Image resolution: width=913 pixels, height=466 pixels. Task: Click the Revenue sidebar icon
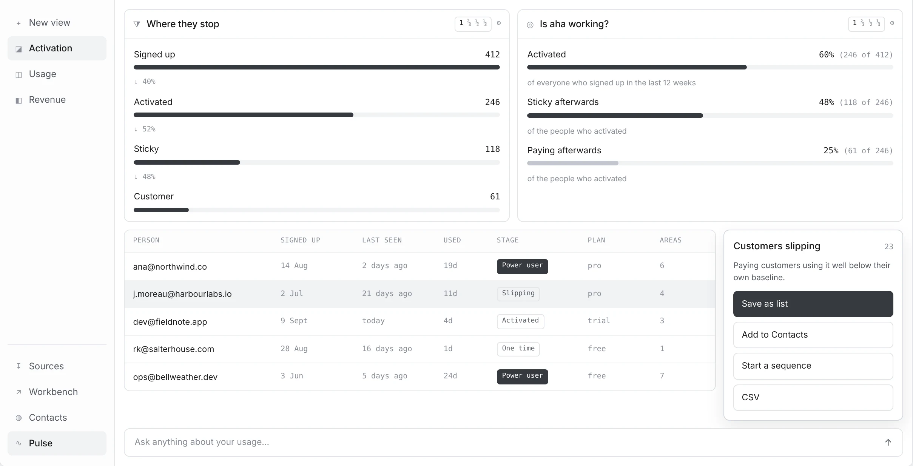pyautogui.click(x=19, y=100)
